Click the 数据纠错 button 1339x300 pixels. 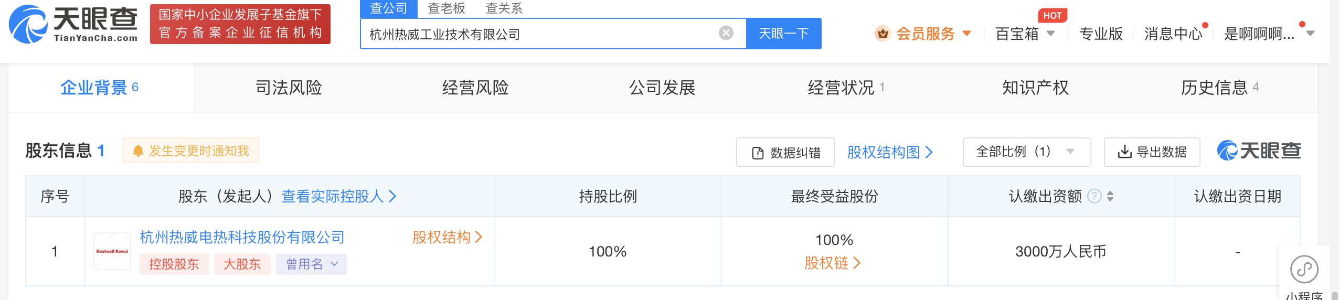(x=785, y=153)
